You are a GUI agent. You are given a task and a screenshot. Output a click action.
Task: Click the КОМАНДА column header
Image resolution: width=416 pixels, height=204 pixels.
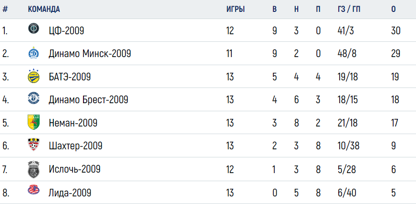click(x=44, y=9)
